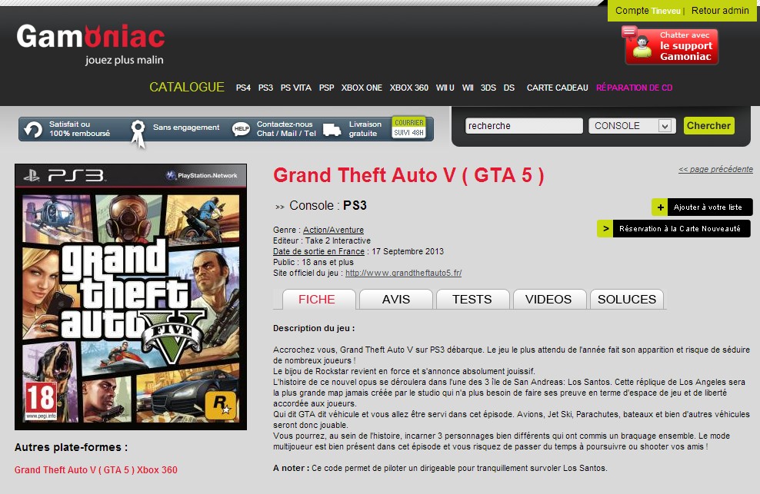Click the yellow plus icon for Ajouter
The height and width of the screenshot is (494, 760).
(x=660, y=207)
